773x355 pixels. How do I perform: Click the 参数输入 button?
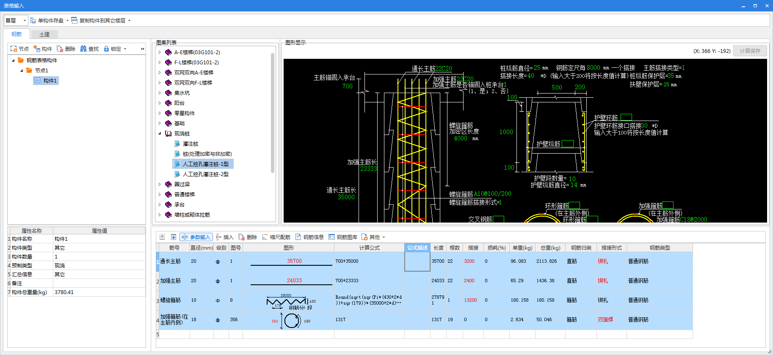[x=196, y=237]
